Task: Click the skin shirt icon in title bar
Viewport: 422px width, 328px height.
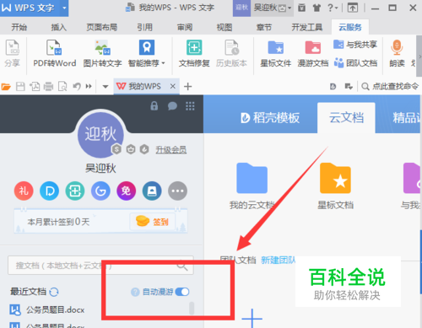Action: click(x=316, y=8)
